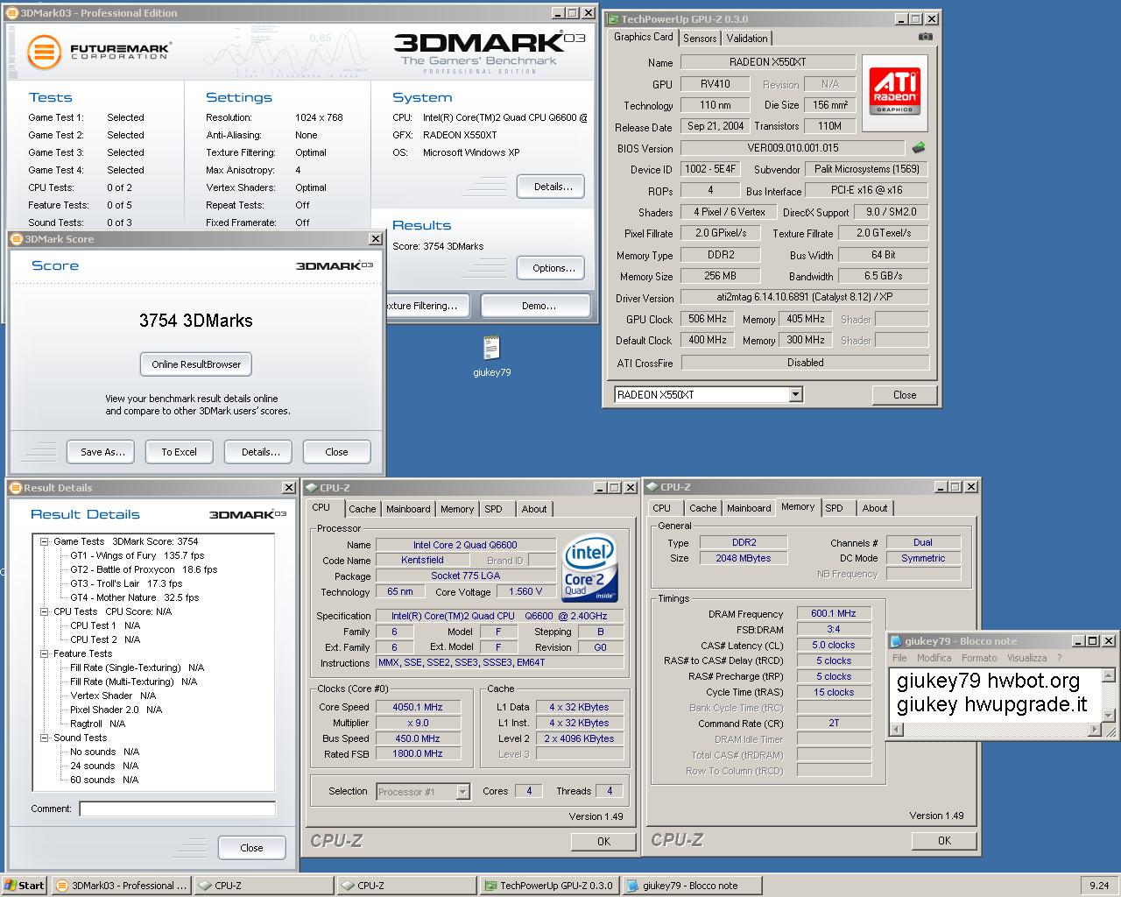This screenshot has width=1121, height=897.
Task: Click the Online ResultBrowser button
Action: (196, 364)
